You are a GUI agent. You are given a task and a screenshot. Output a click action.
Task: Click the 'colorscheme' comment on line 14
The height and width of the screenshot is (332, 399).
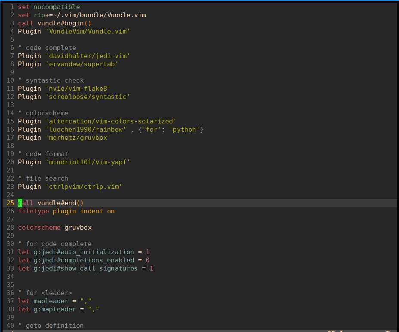tap(43, 113)
